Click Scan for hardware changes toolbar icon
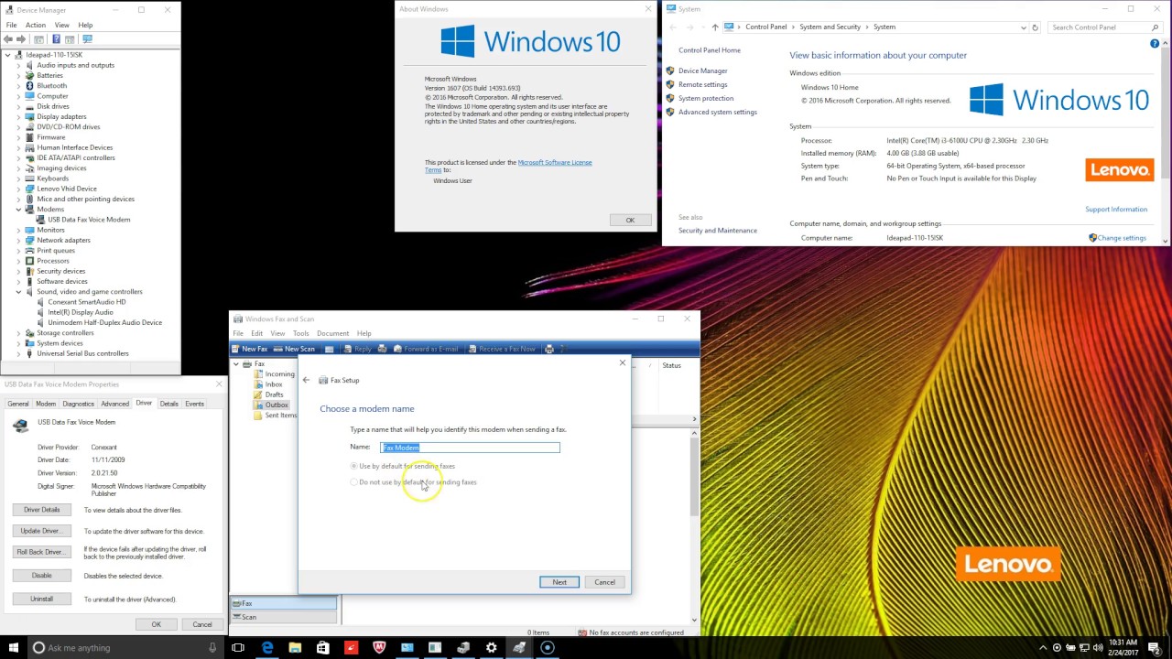The width and height of the screenshot is (1172, 659). 87,39
